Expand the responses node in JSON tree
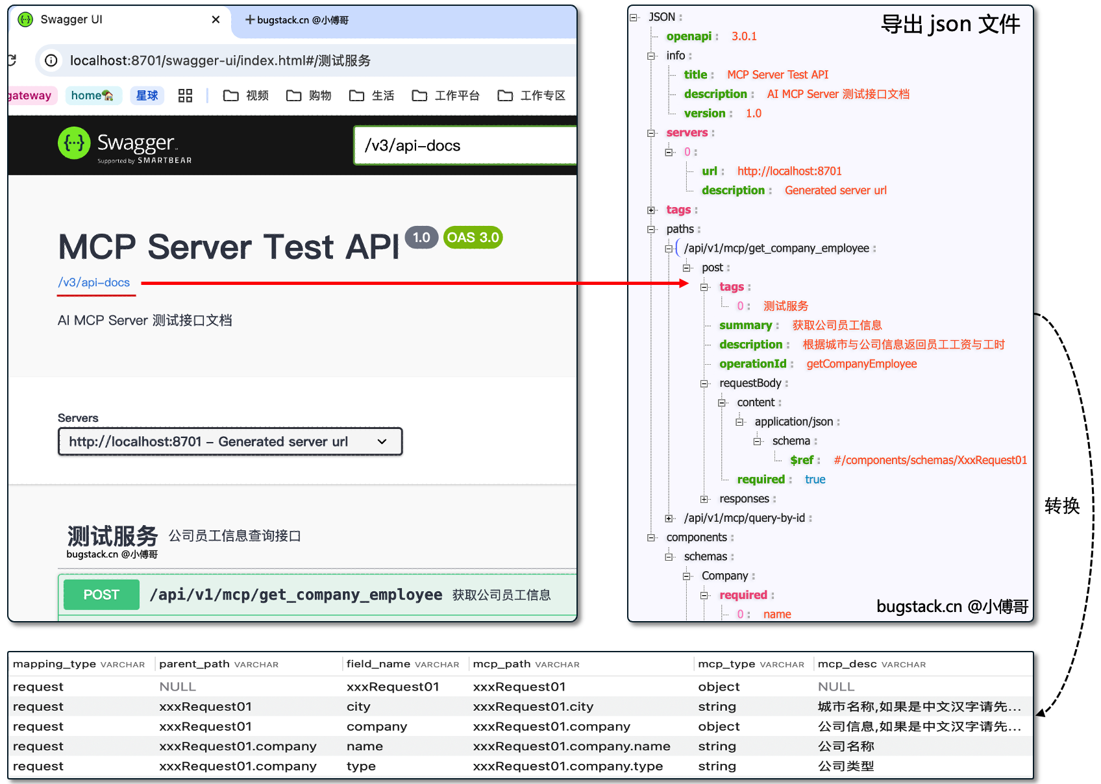Image resolution: width=1101 pixels, height=784 pixels. (x=704, y=499)
